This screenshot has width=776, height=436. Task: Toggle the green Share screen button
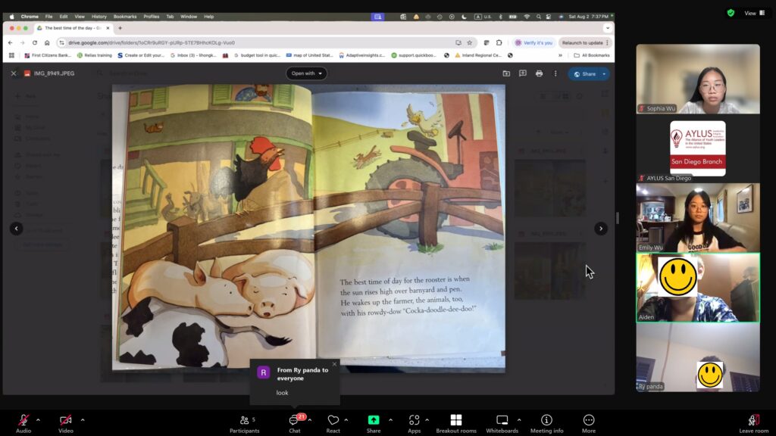[374, 420]
